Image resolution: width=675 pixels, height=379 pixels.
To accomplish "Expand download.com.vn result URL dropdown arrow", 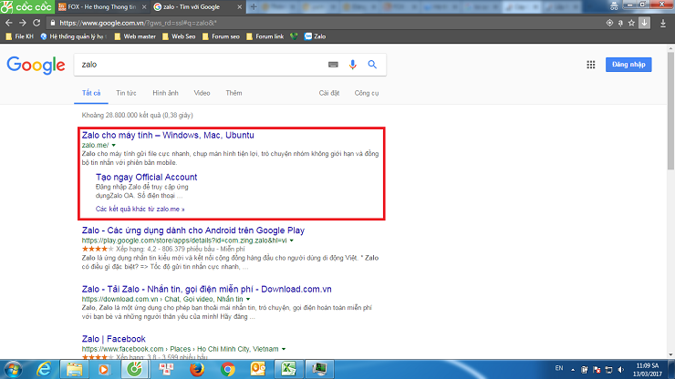I will [x=248, y=299].
